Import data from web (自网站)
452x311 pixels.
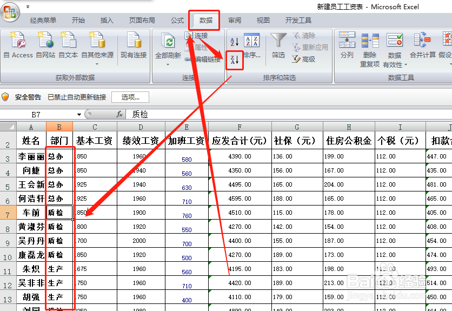click(x=45, y=45)
